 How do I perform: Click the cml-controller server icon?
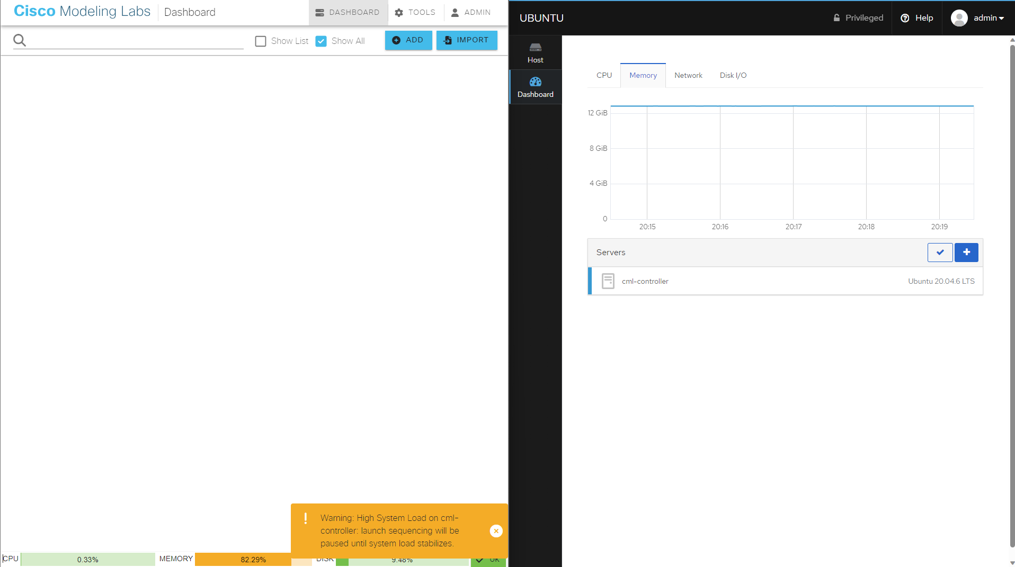coord(608,281)
